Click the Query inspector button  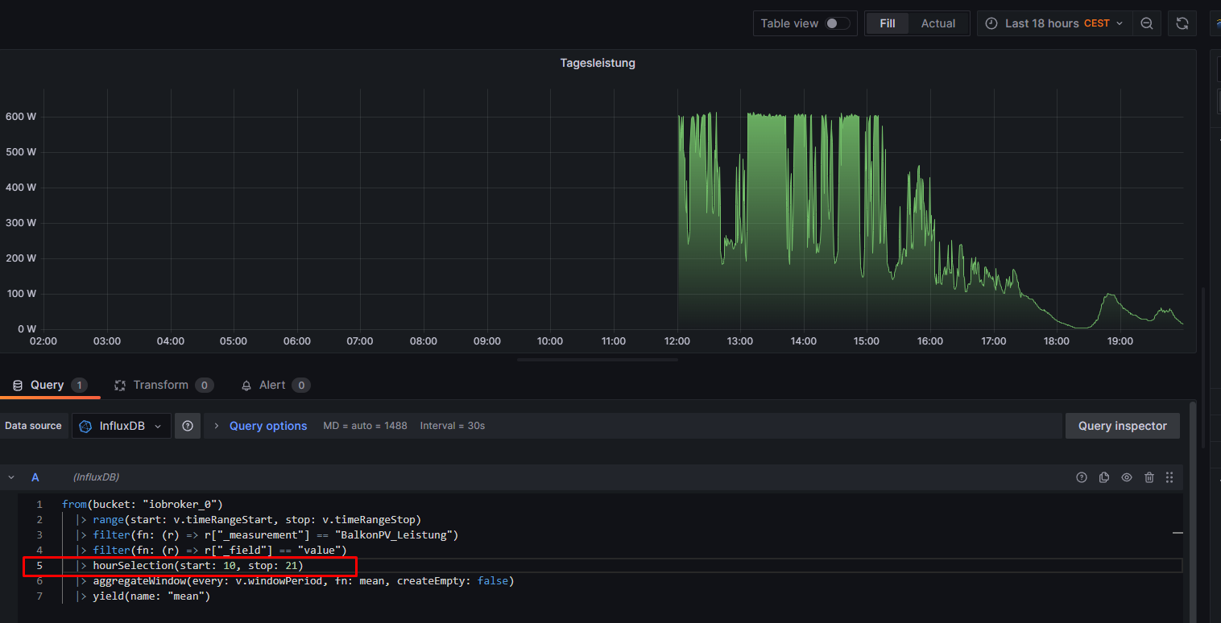tap(1122, 426)
